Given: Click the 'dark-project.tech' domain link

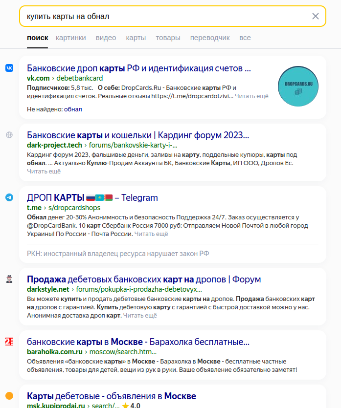Looking at the screenshot, I should (54, 145).
